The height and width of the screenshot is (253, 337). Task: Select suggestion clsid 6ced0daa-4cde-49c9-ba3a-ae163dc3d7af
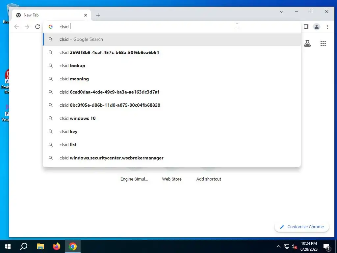172,92
